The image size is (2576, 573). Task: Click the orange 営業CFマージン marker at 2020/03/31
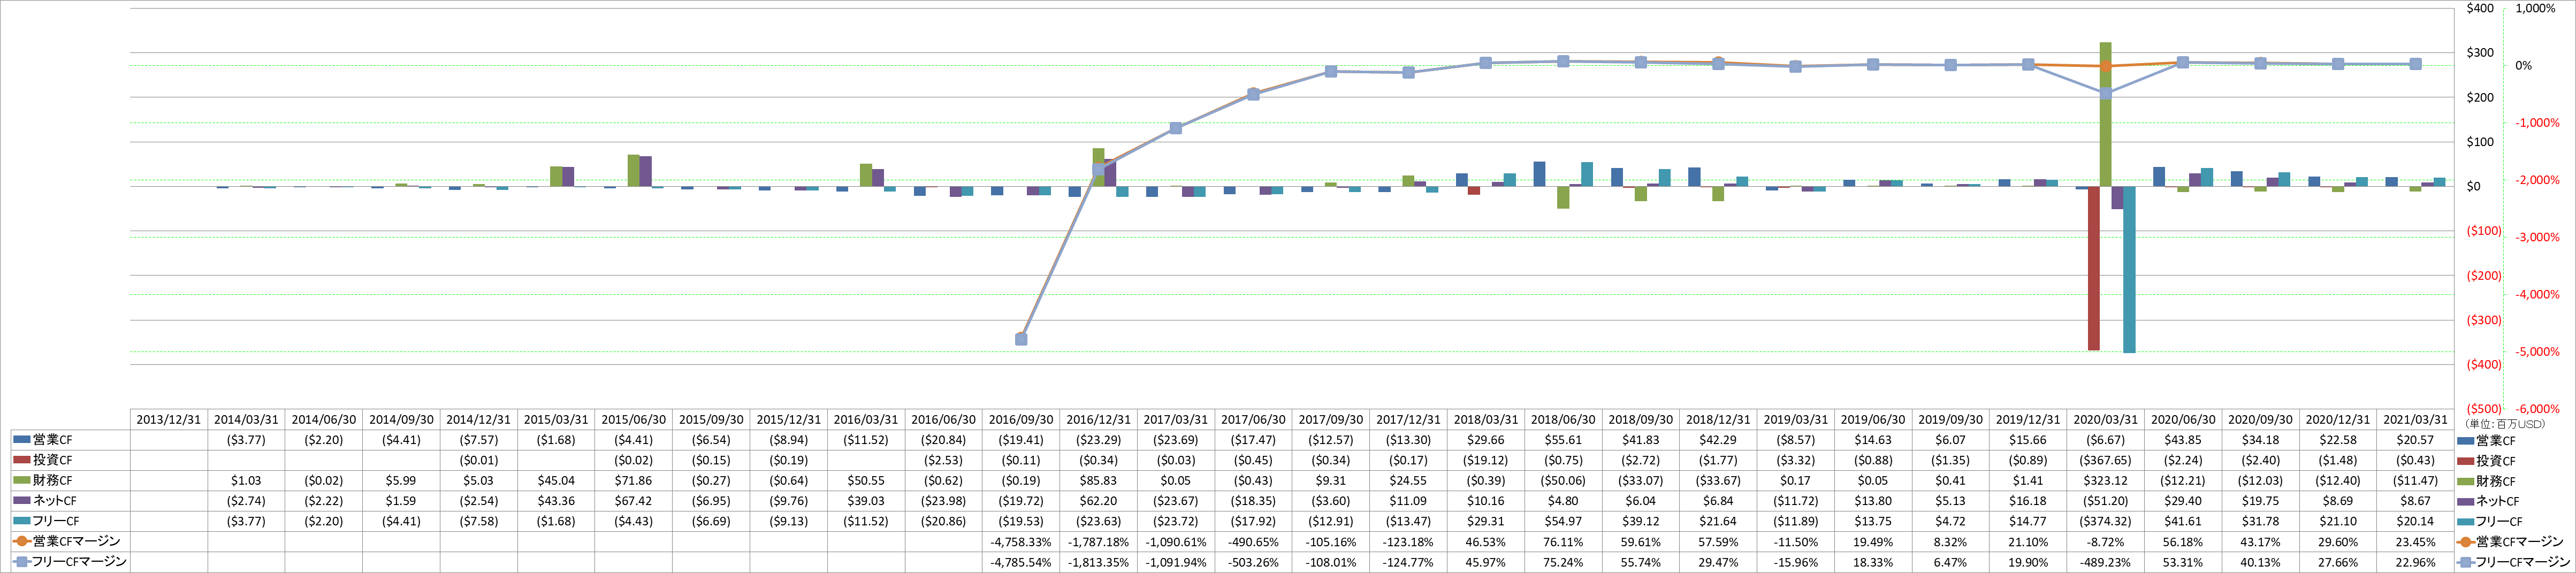coord(2105,66)
